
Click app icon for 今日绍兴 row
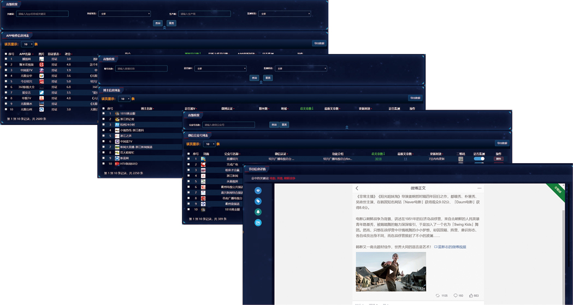click(x=42, y=81)
